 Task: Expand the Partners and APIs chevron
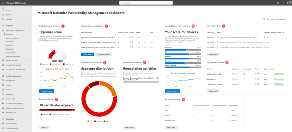pyautogui.click(x=29, y=61)
